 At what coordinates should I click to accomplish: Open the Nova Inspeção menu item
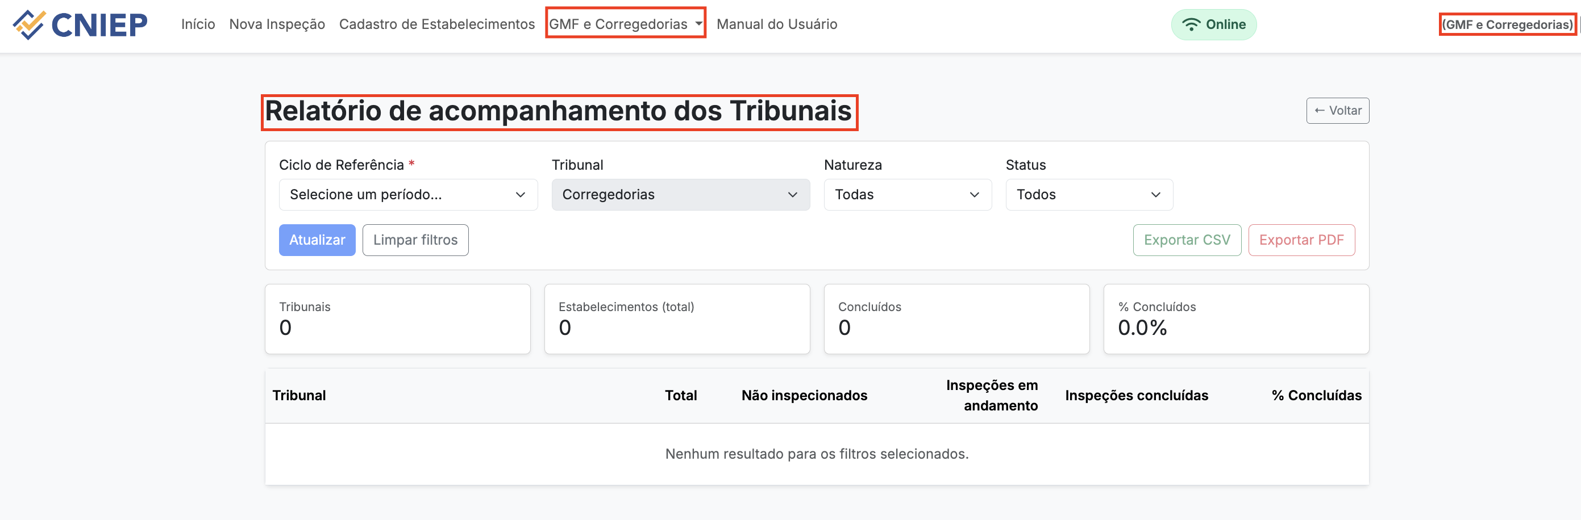(277, 24)
